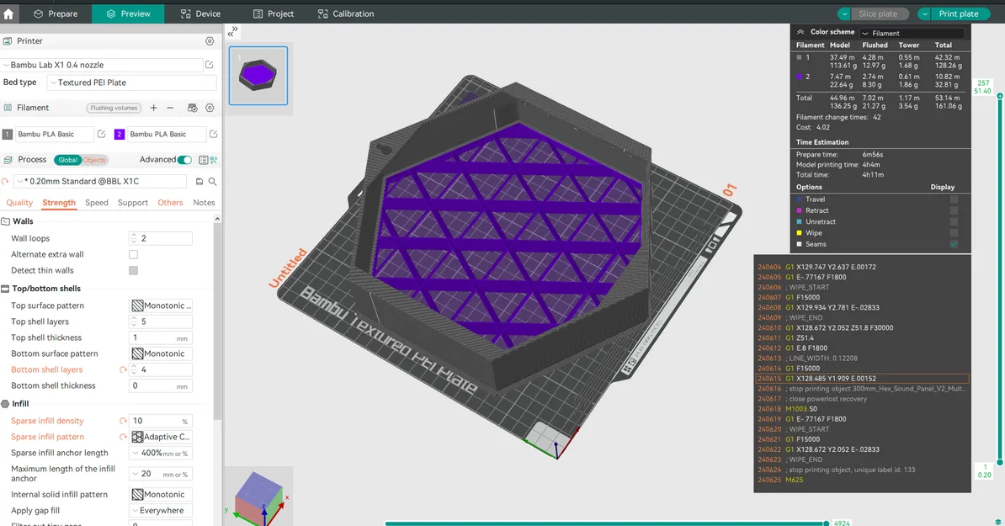Click the Home icon
Image resolution: width=1005 pixels, height=526 pixels.
tap(8, 13)
